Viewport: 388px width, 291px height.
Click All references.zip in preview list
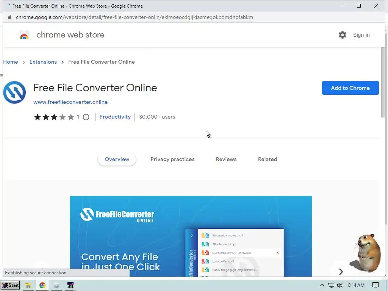pyautogui.click(x=224, y=244)
